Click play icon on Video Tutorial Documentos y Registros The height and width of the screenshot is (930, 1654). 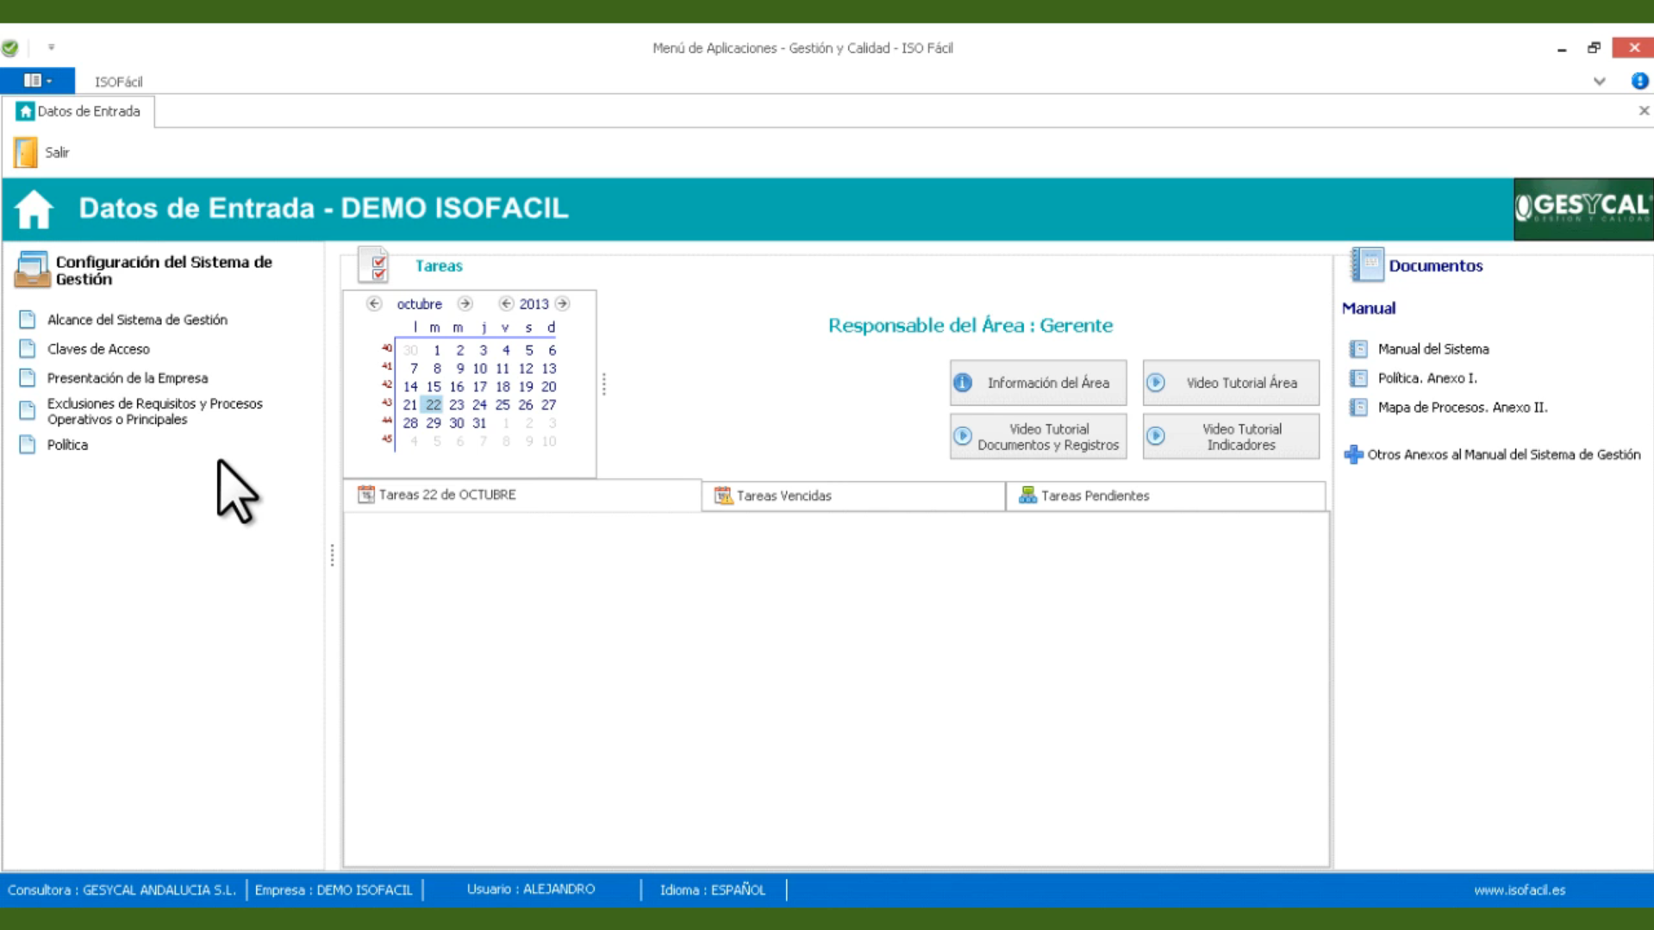tap(963, 436)
